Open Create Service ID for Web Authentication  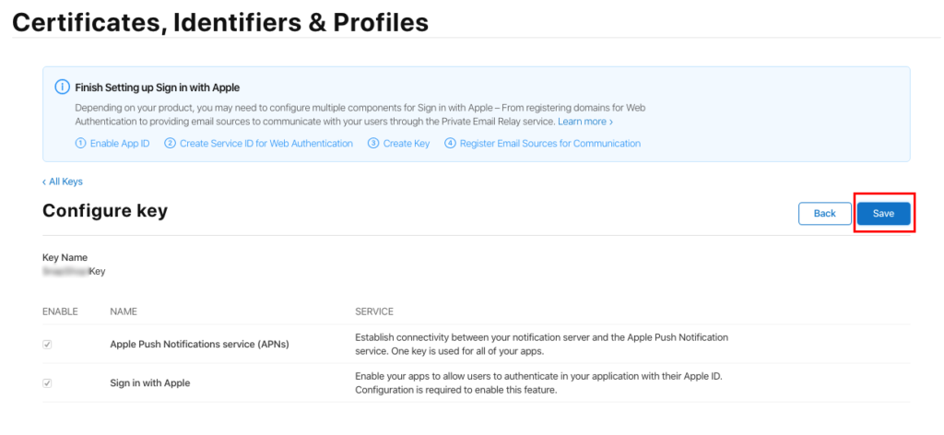coord(266,143)
